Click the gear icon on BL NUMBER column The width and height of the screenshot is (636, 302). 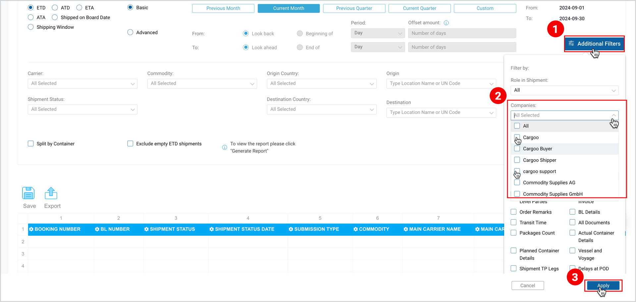97,229
